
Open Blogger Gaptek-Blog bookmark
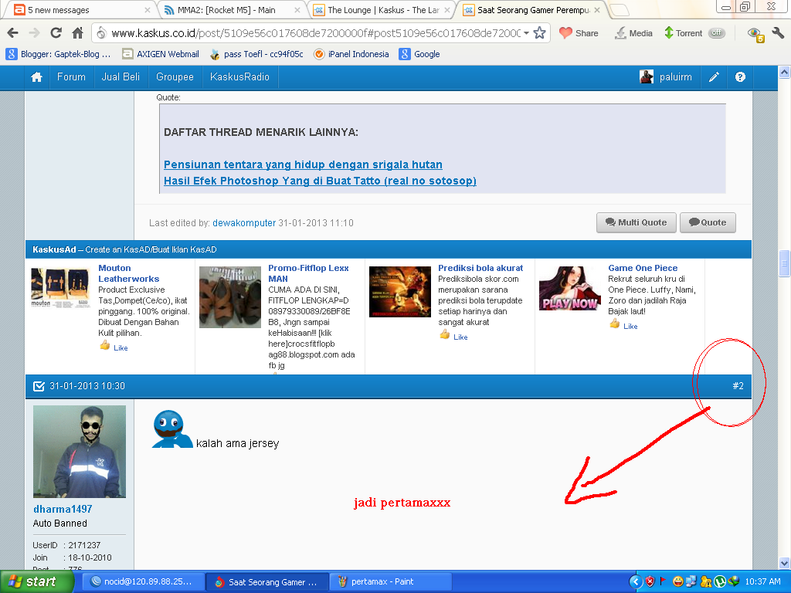pos(59,54)
